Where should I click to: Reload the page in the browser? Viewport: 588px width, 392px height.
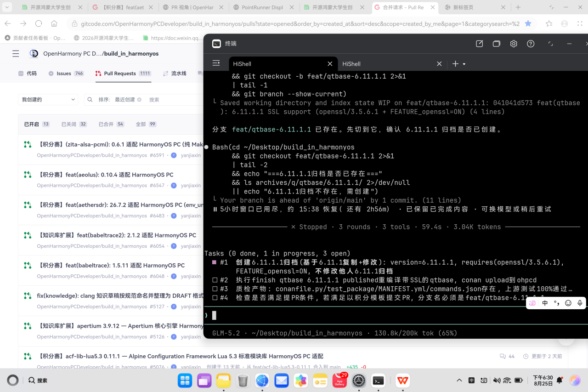click(39, 23)
